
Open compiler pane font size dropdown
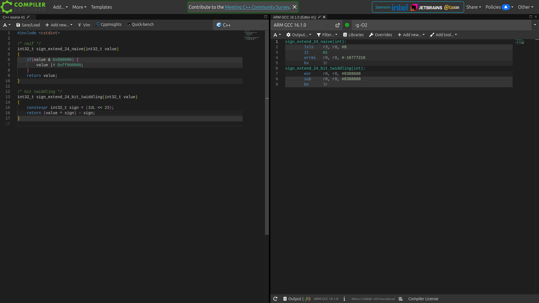coord(277,35)
